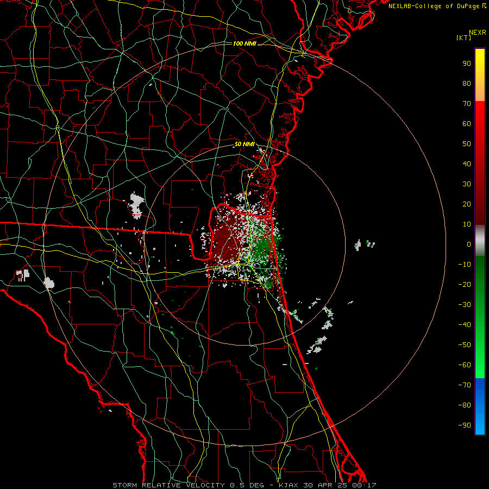
Task: Click the -40 value on velocity scale
Action: (x=465, y=325)
